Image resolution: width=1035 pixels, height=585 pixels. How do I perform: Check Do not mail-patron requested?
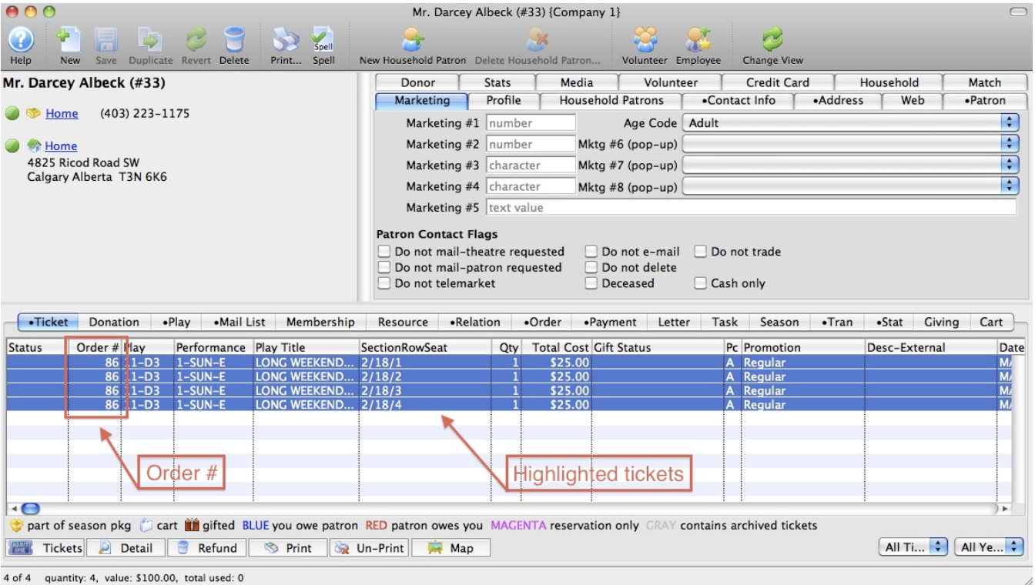click(384, 268)
